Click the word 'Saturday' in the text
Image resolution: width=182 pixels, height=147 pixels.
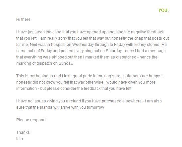[x=114, y=51]
